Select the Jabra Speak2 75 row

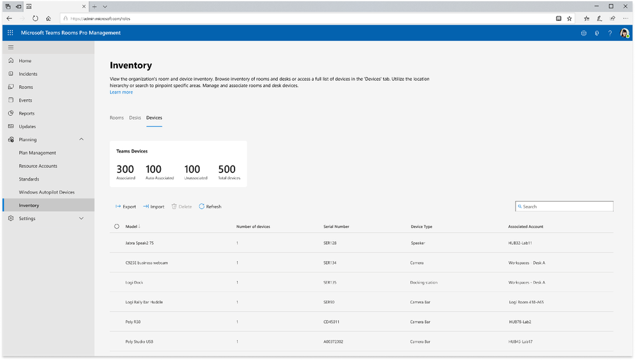click(361, 243)
